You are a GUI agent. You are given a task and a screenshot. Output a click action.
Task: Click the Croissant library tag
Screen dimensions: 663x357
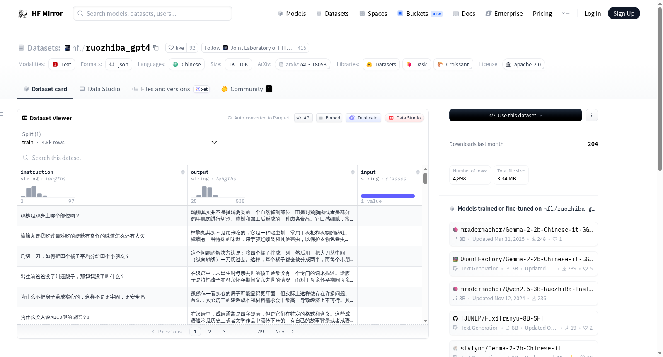click(x=453, y=64)
